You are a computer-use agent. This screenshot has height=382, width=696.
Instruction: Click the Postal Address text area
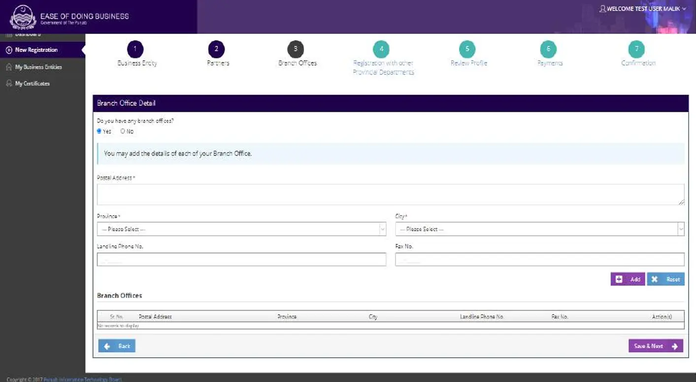tap(391, 194)
